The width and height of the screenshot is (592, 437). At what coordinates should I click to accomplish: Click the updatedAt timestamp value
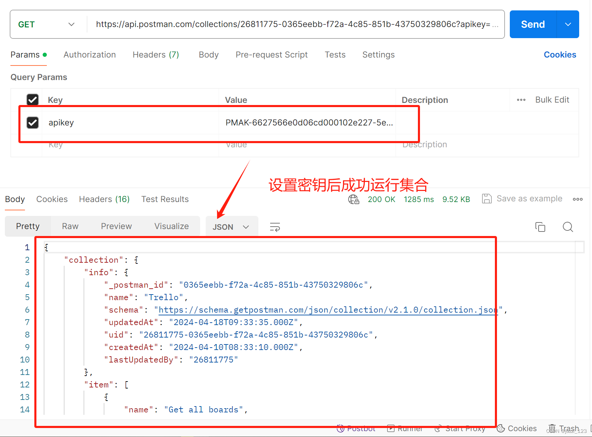tap(234, 322)
